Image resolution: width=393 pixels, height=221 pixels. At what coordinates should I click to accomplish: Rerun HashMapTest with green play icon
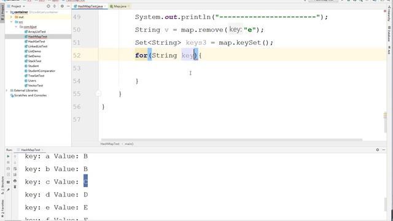[8, 157]
